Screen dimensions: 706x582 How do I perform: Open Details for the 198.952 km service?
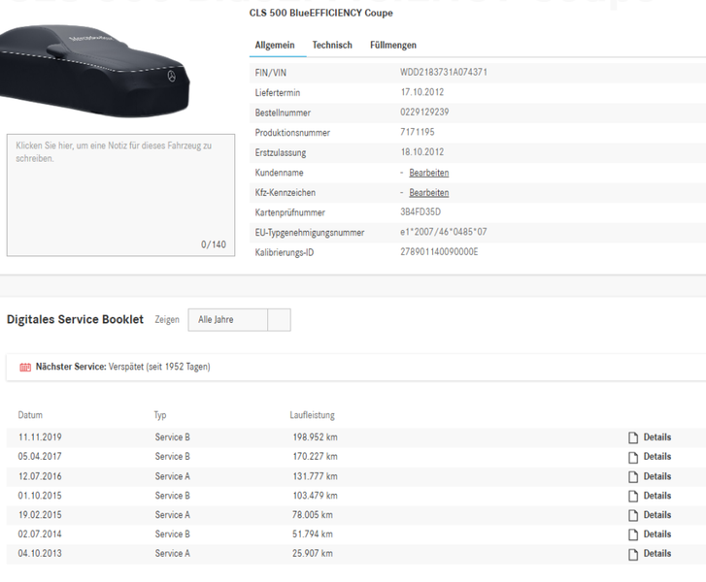[x=656, y=437]
